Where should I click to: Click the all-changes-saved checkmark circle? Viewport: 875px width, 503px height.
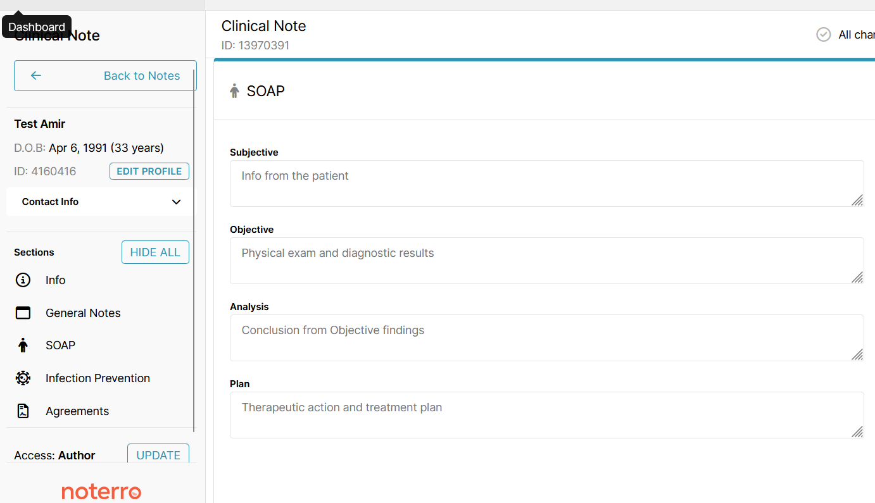tap(823, 34)
